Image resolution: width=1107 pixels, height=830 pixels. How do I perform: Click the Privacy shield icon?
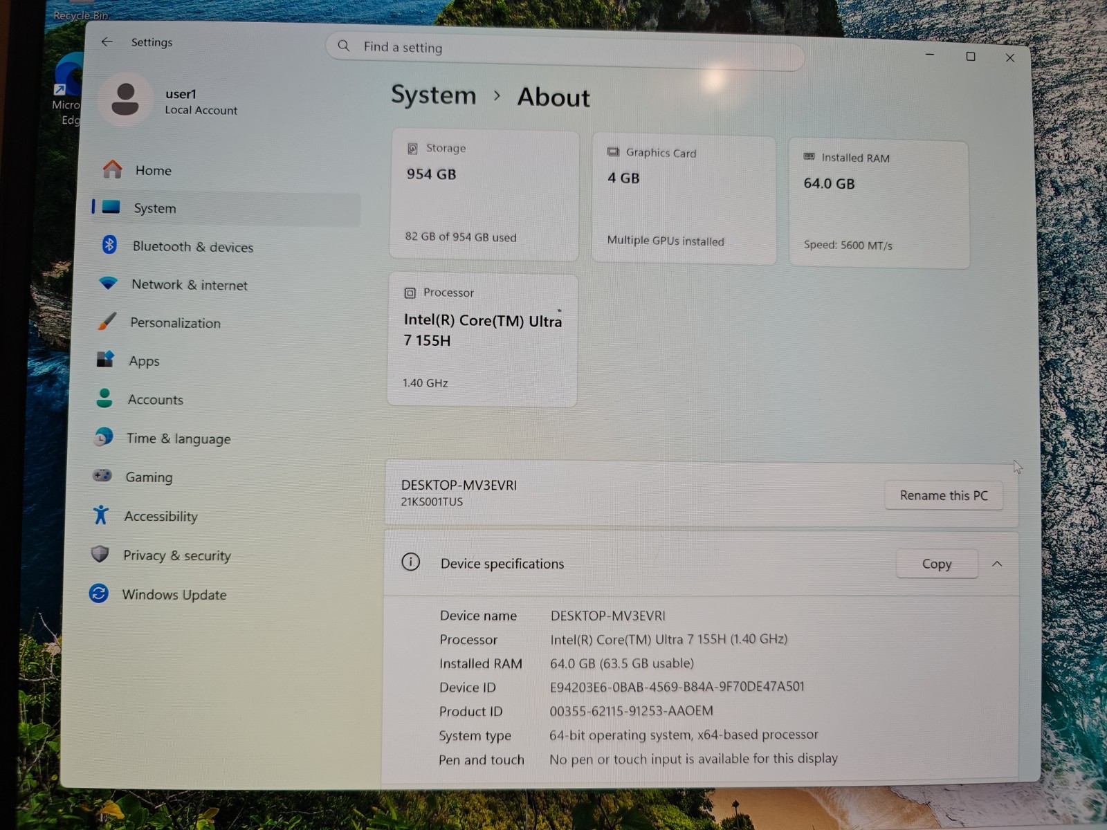coord(100,554)
